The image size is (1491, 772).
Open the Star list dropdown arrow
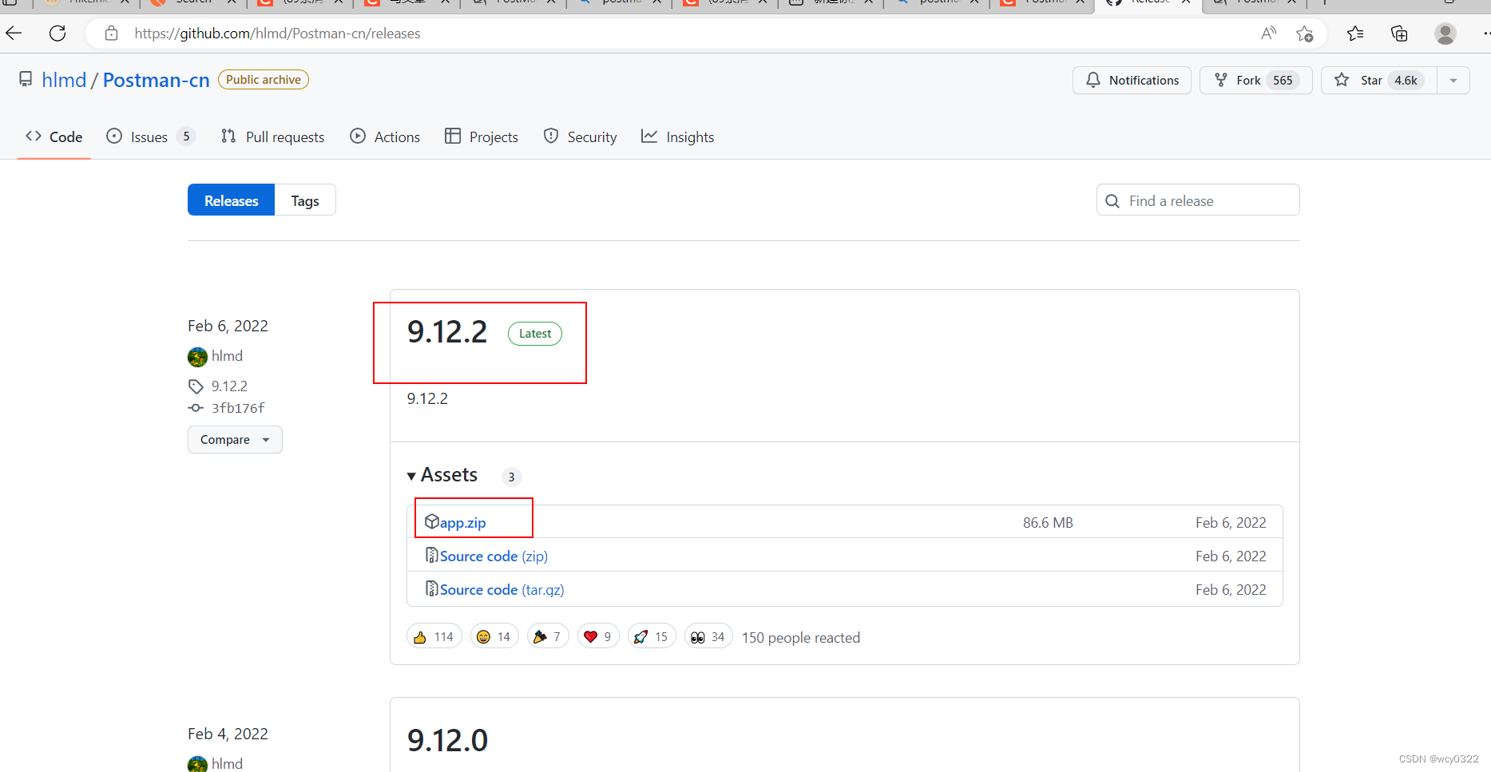click(1453, 81)
